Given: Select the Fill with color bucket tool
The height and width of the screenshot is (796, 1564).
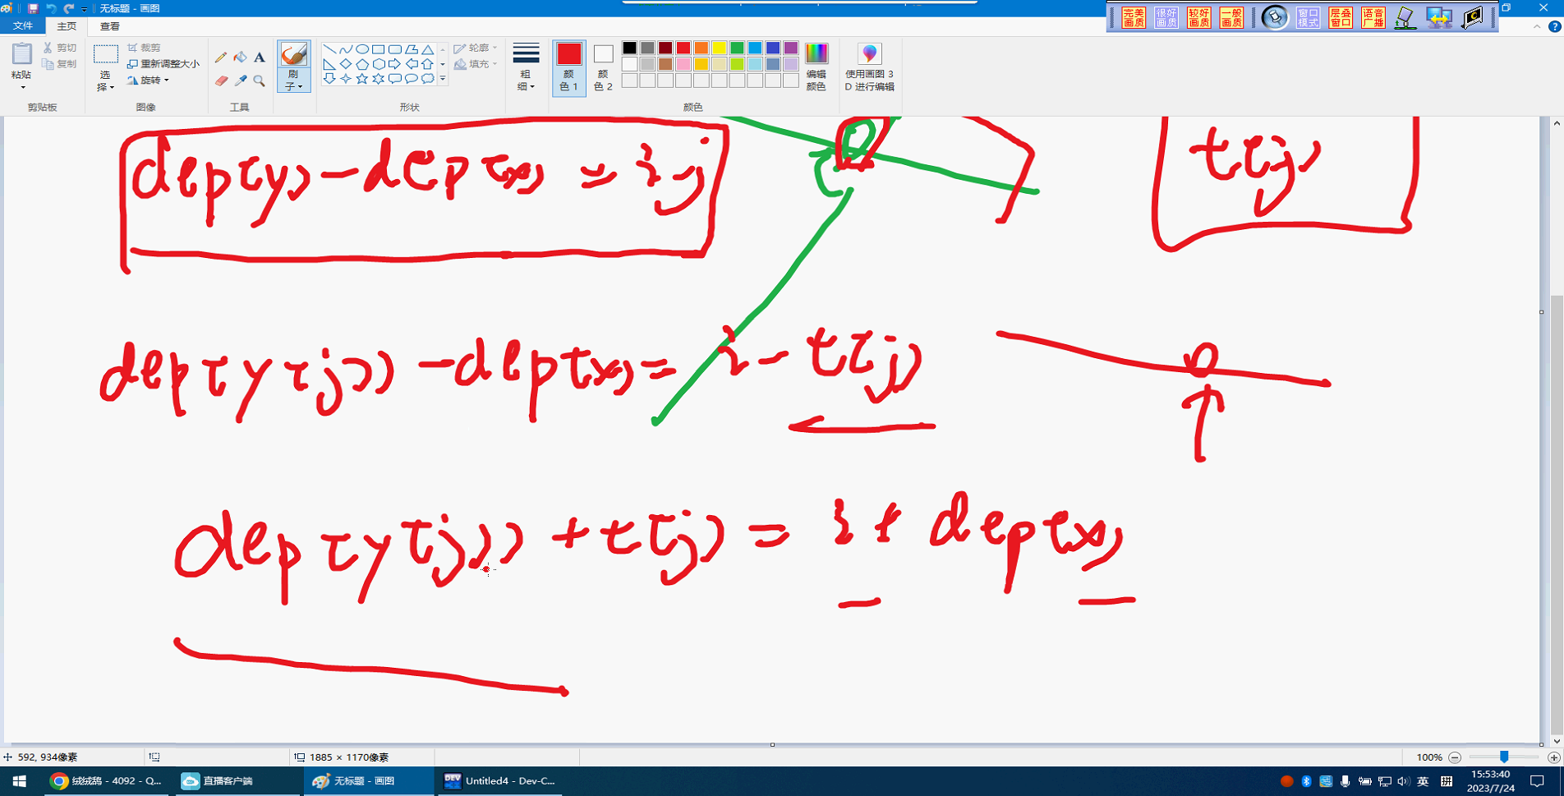Looking at the screenshot, I should (240, 58).
